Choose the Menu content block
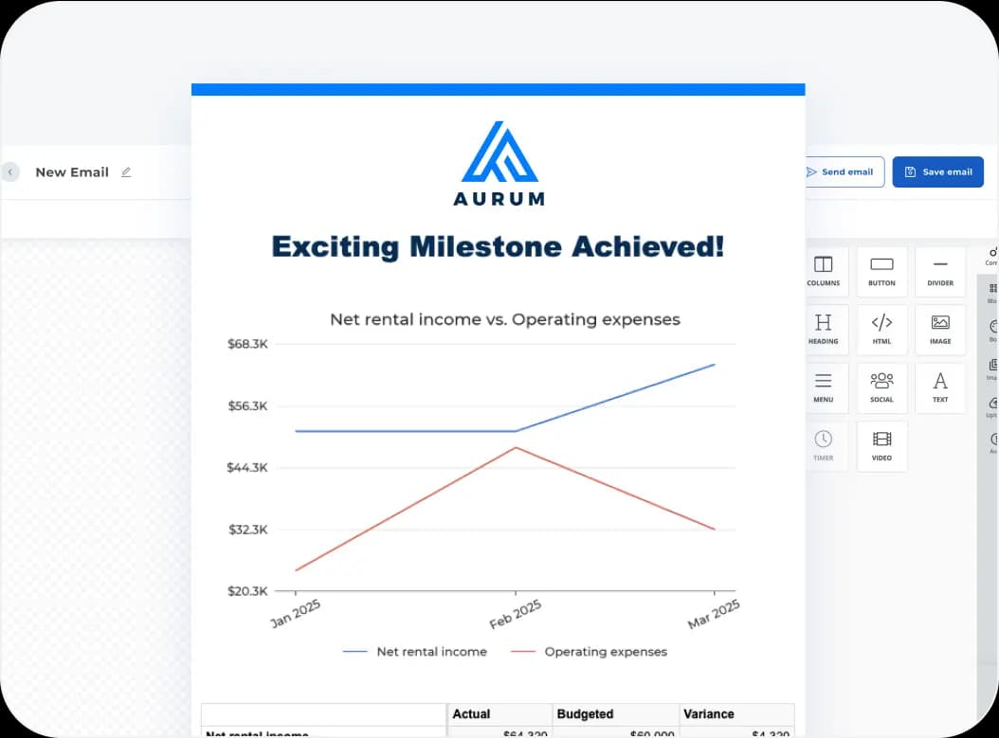 (824, 387)
